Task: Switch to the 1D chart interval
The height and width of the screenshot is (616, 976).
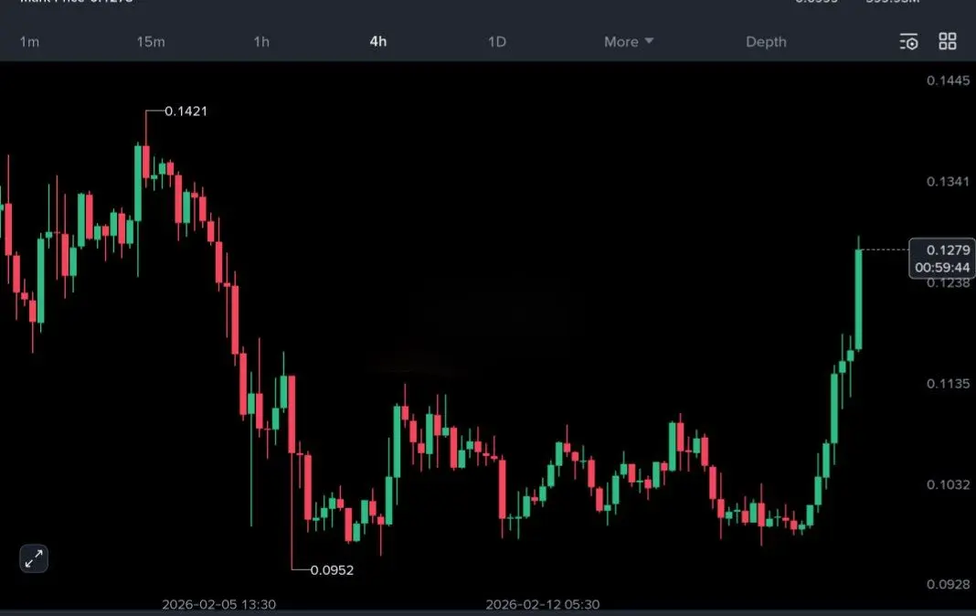Action: (497, 42)
